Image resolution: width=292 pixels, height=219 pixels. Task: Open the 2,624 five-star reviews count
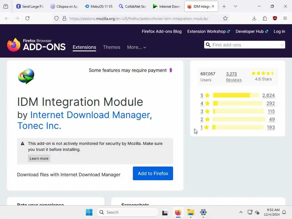click(268, 95)
